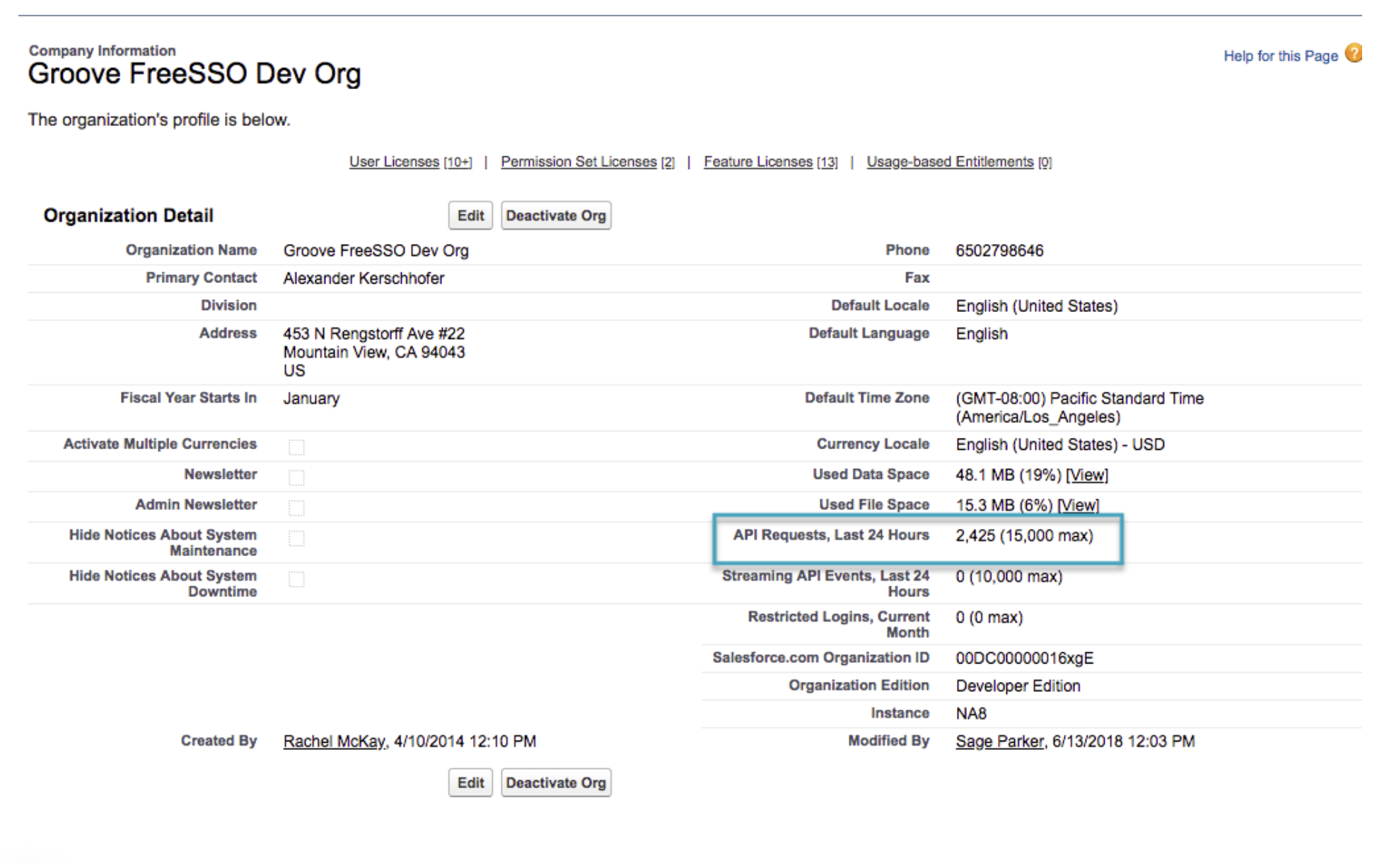Click the top Edit button
This screenshot has width=1389, height=863.
click(470, 216)
